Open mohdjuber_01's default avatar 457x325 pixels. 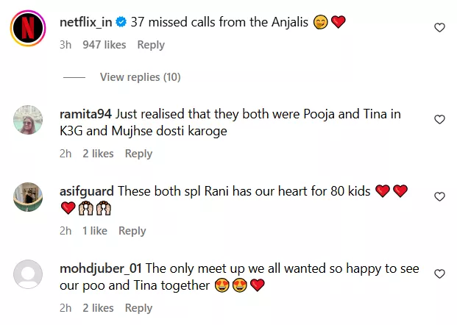pyautogui.click(x=28, y=275)
